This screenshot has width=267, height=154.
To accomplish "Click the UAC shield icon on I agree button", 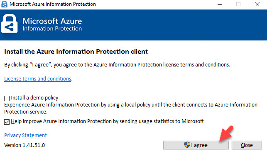I will pyautogui.click(x=187, y=145).
